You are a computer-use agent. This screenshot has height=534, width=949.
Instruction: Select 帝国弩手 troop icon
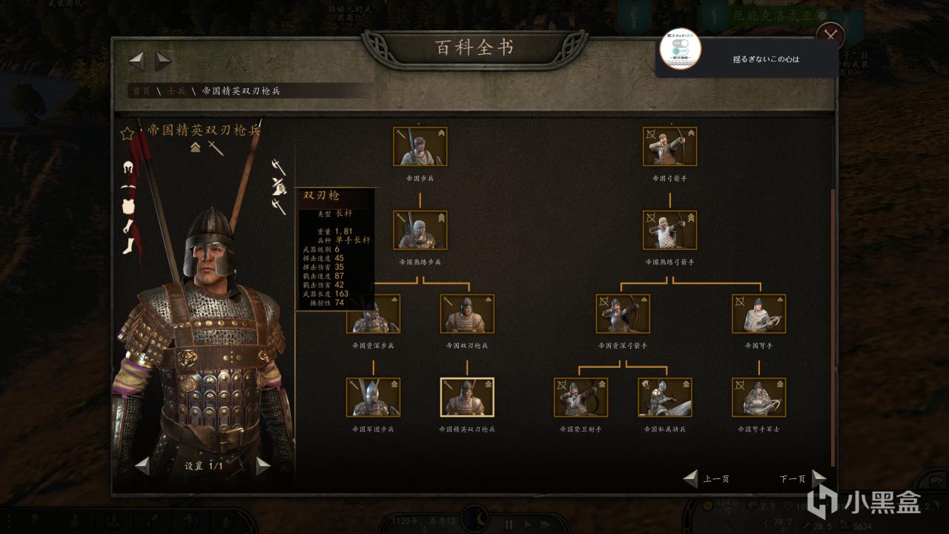pos(758,314)
